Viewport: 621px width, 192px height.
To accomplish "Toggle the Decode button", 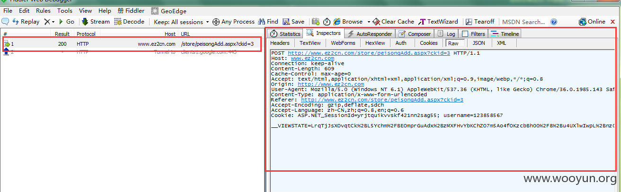I will 129,22.
